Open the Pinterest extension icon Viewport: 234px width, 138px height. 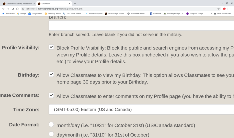pos(224,9)
